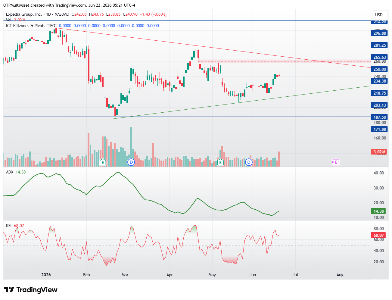Click the Aug label on time axis
The width and height of the screenshot is (392, 300).
pos(340,275)
